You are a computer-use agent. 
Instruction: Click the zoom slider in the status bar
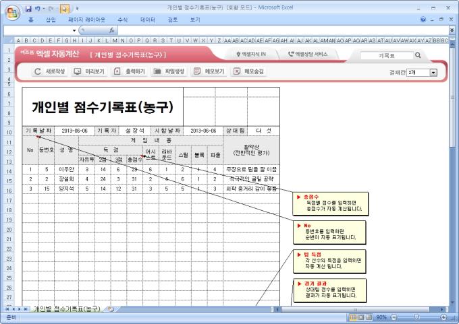point(416,317)
